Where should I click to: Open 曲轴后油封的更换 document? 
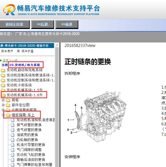pos(31,160)
